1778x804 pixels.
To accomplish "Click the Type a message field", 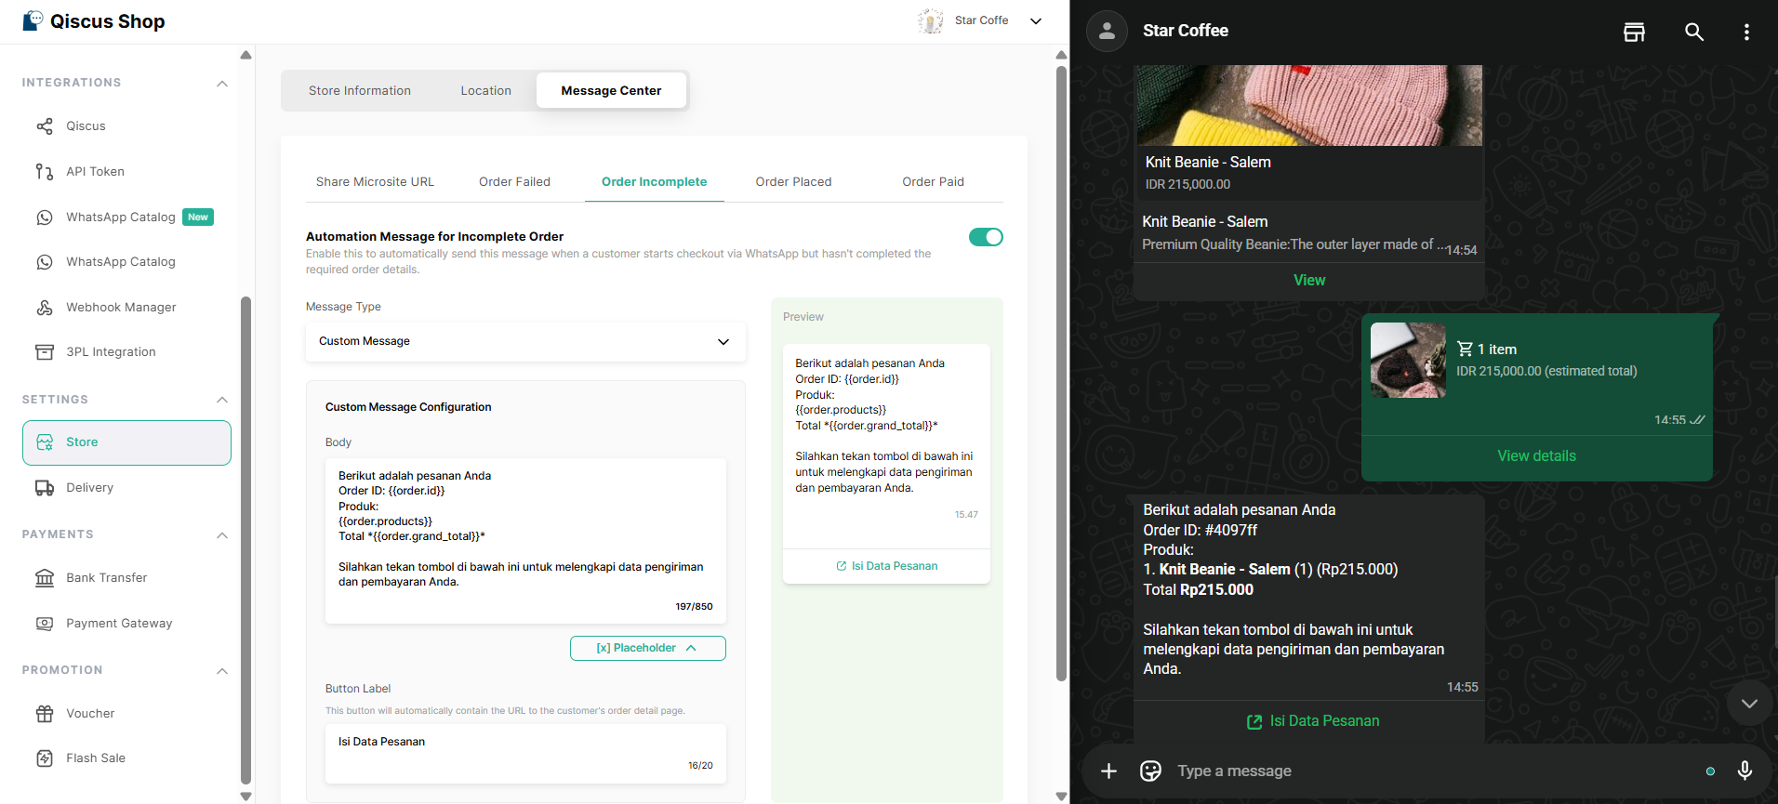I will pyautogui.click(x=1432, y=771).
